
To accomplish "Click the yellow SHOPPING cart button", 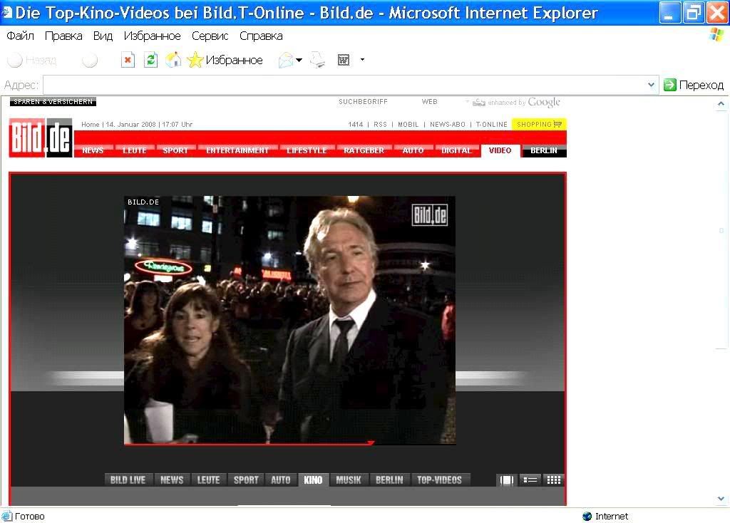I will coord(539,124).
